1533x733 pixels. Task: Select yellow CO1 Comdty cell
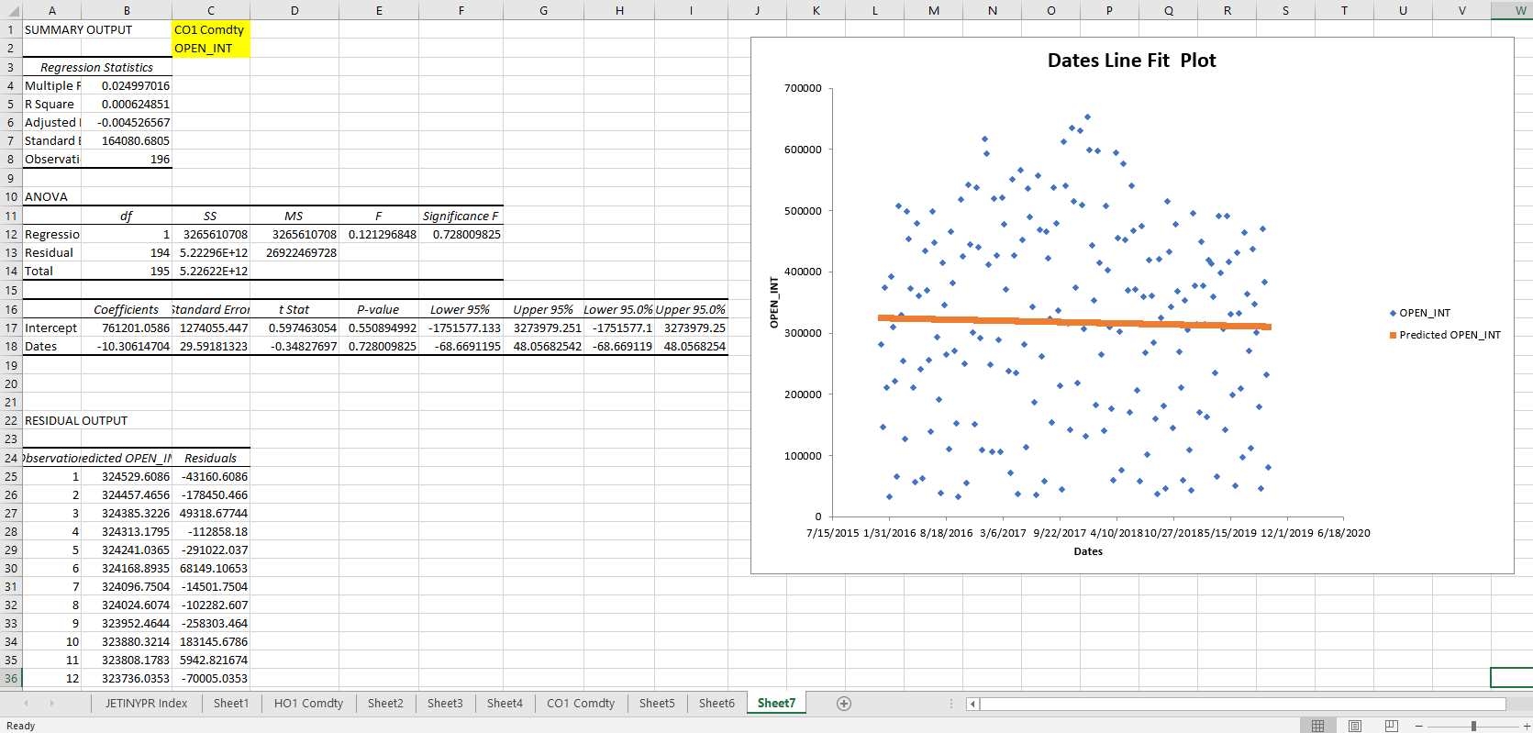pyautogui.click(x=211, y=29)
